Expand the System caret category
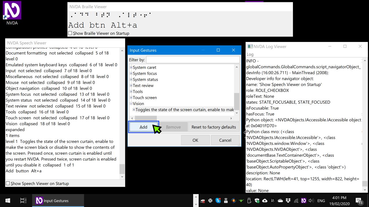This screenshot has width=369, height=207. [131, 68]
